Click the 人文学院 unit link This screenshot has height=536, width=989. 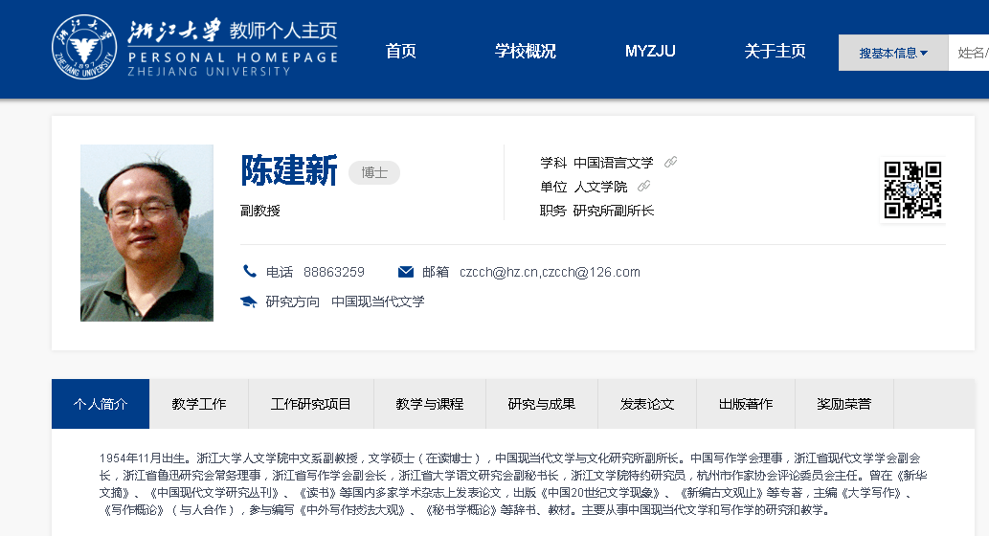[x=600, y=187]
